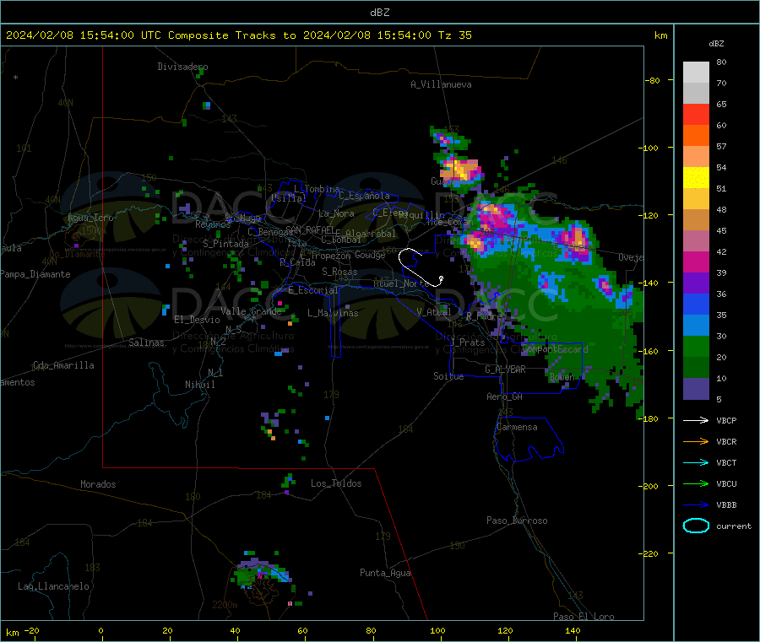The image size is (760, 642).
Task: Click the Cda_Amarilla label
Action: click(64, 365)
